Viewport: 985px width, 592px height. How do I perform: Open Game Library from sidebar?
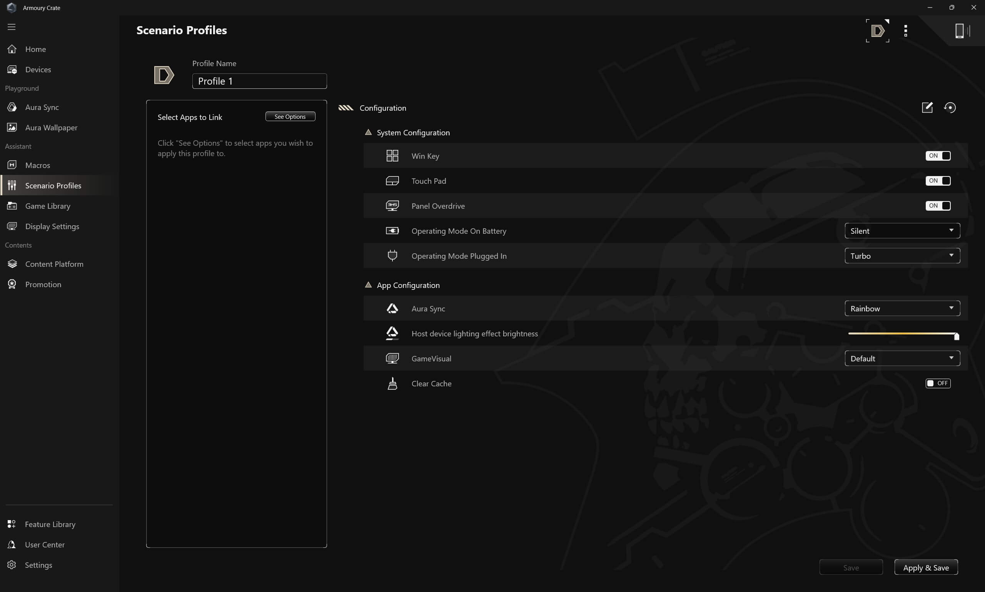pyautogui.click(x=47, y=206)
